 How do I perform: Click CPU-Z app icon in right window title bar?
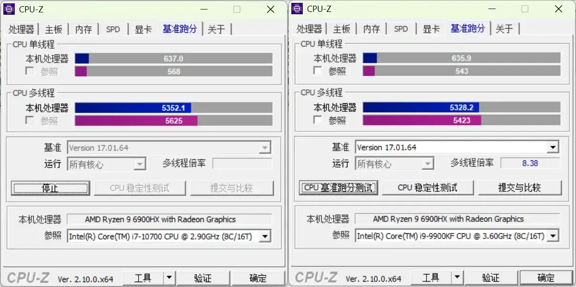pos(297,9)
